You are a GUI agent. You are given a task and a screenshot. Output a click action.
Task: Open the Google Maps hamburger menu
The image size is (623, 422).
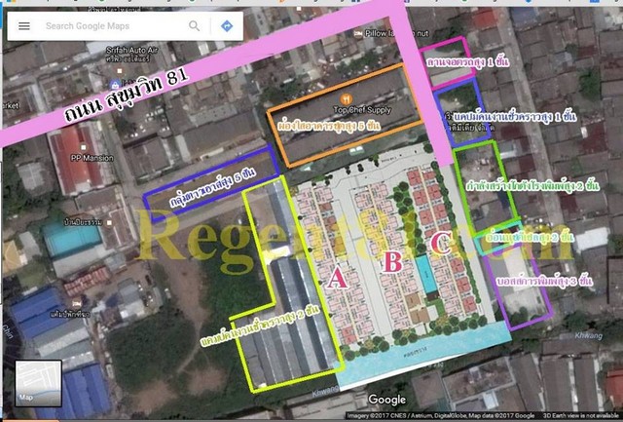pyautogui.click(x=23, y=26)
